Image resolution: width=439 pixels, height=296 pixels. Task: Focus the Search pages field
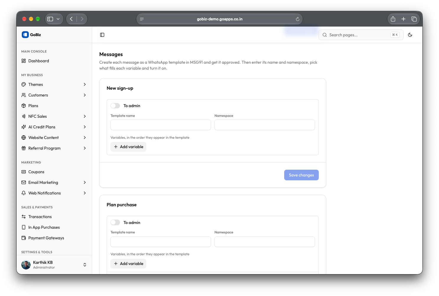361,35
